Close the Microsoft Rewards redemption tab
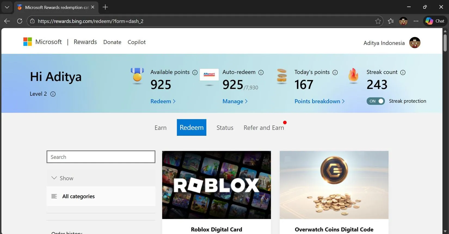The height and width of the screenshot is (234, 449). click(x=93, y=7)
